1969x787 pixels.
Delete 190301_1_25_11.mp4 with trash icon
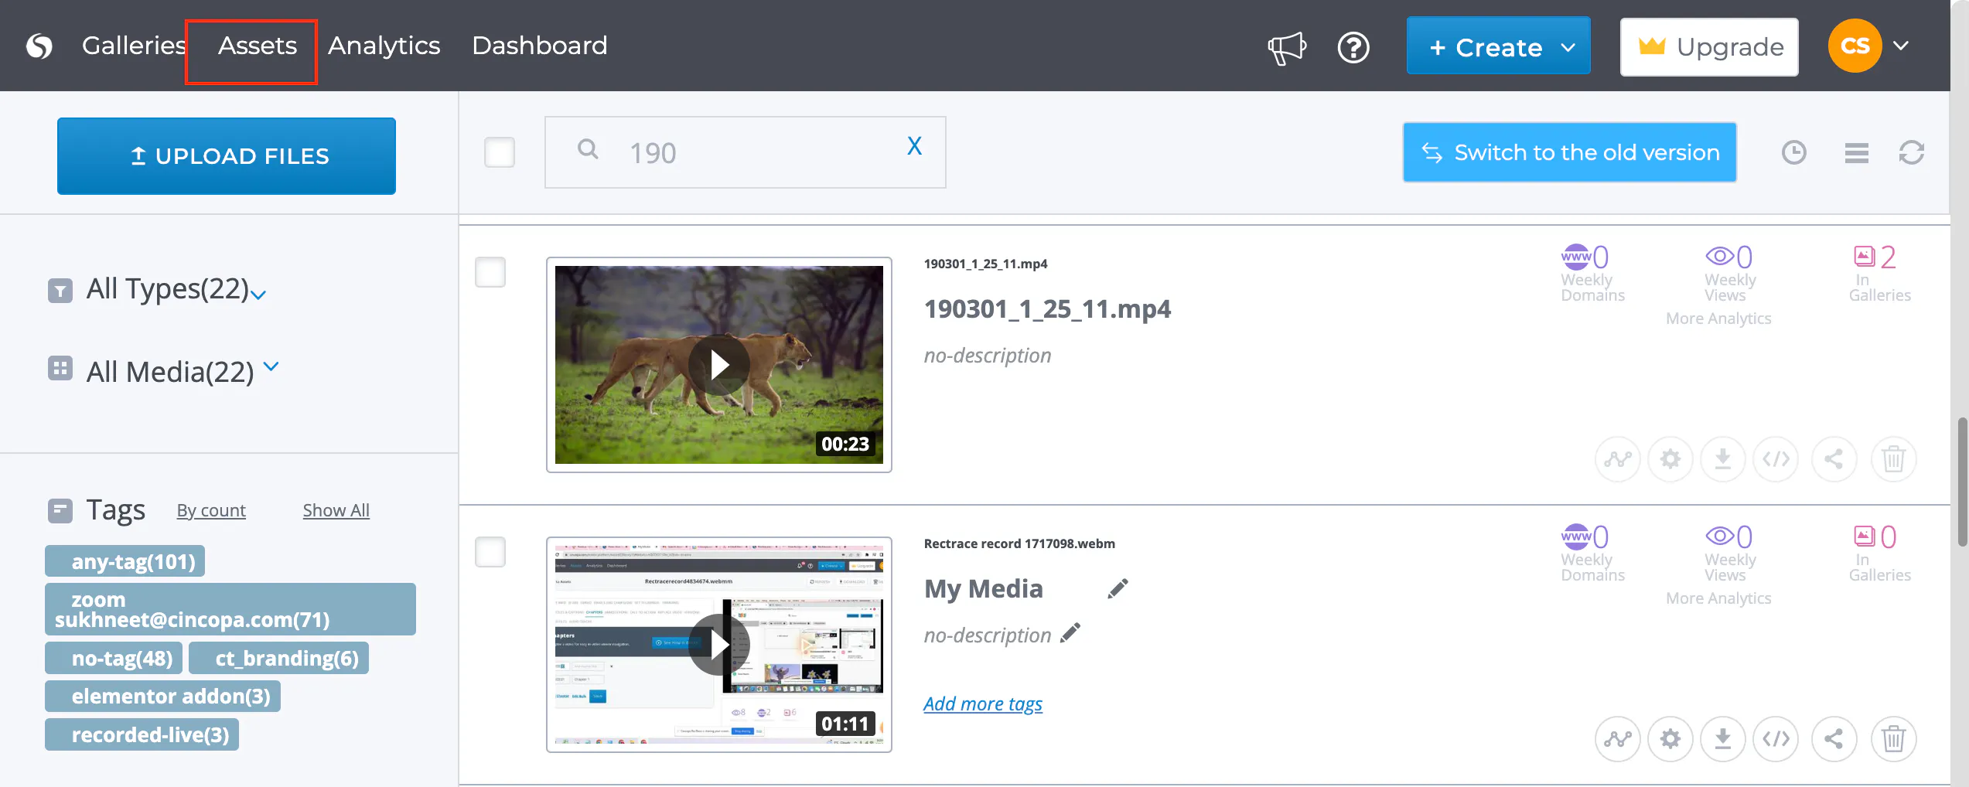coord(1893,459)
